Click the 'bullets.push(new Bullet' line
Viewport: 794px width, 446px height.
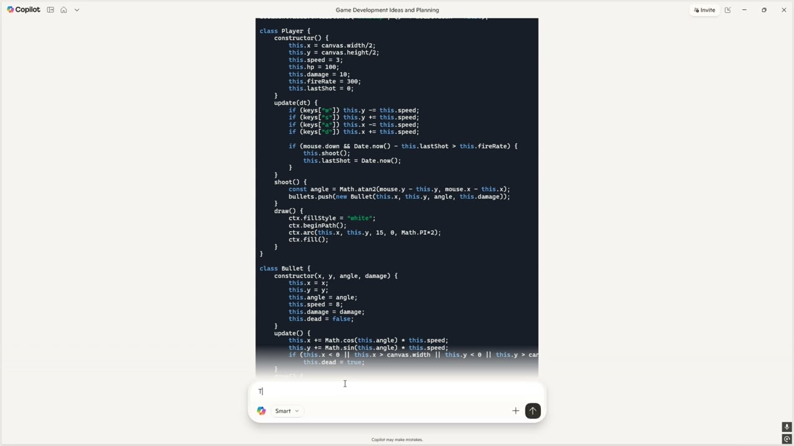pyautogui.click(x=399, y=196)
